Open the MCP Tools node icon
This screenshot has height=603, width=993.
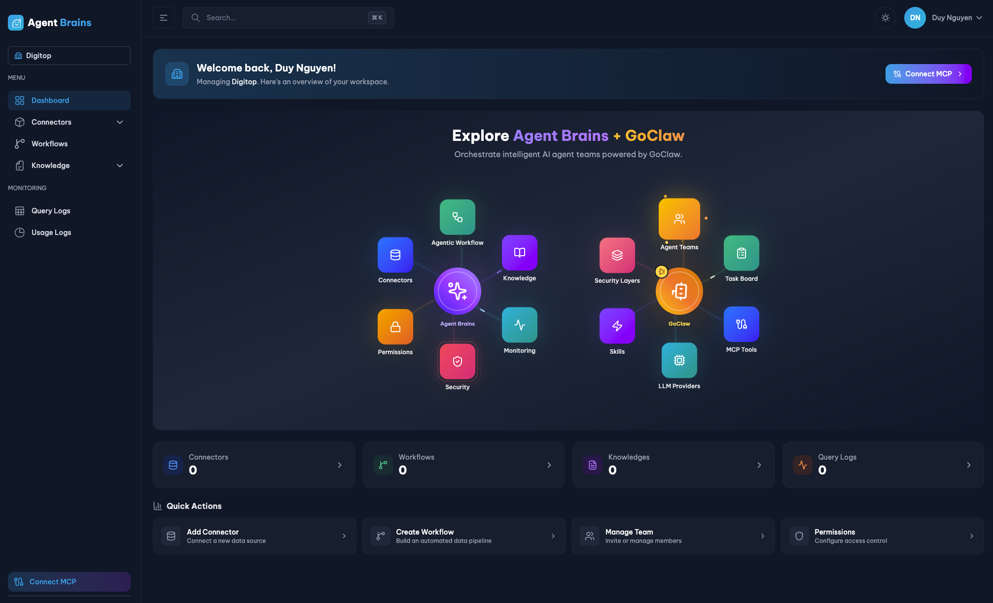click(x=741, y=325)
